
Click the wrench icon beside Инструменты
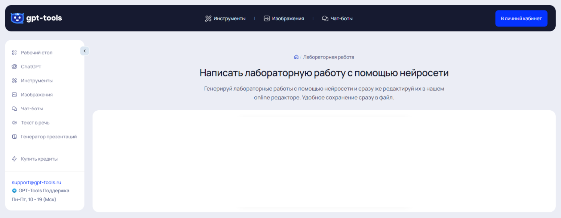coord(14,80)
